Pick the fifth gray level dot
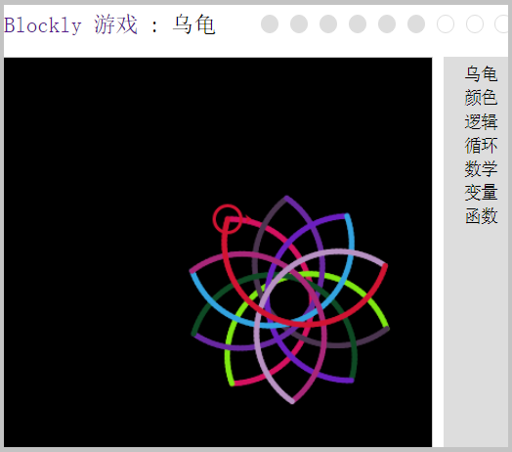512x452 pixels. tap(387, 23)
